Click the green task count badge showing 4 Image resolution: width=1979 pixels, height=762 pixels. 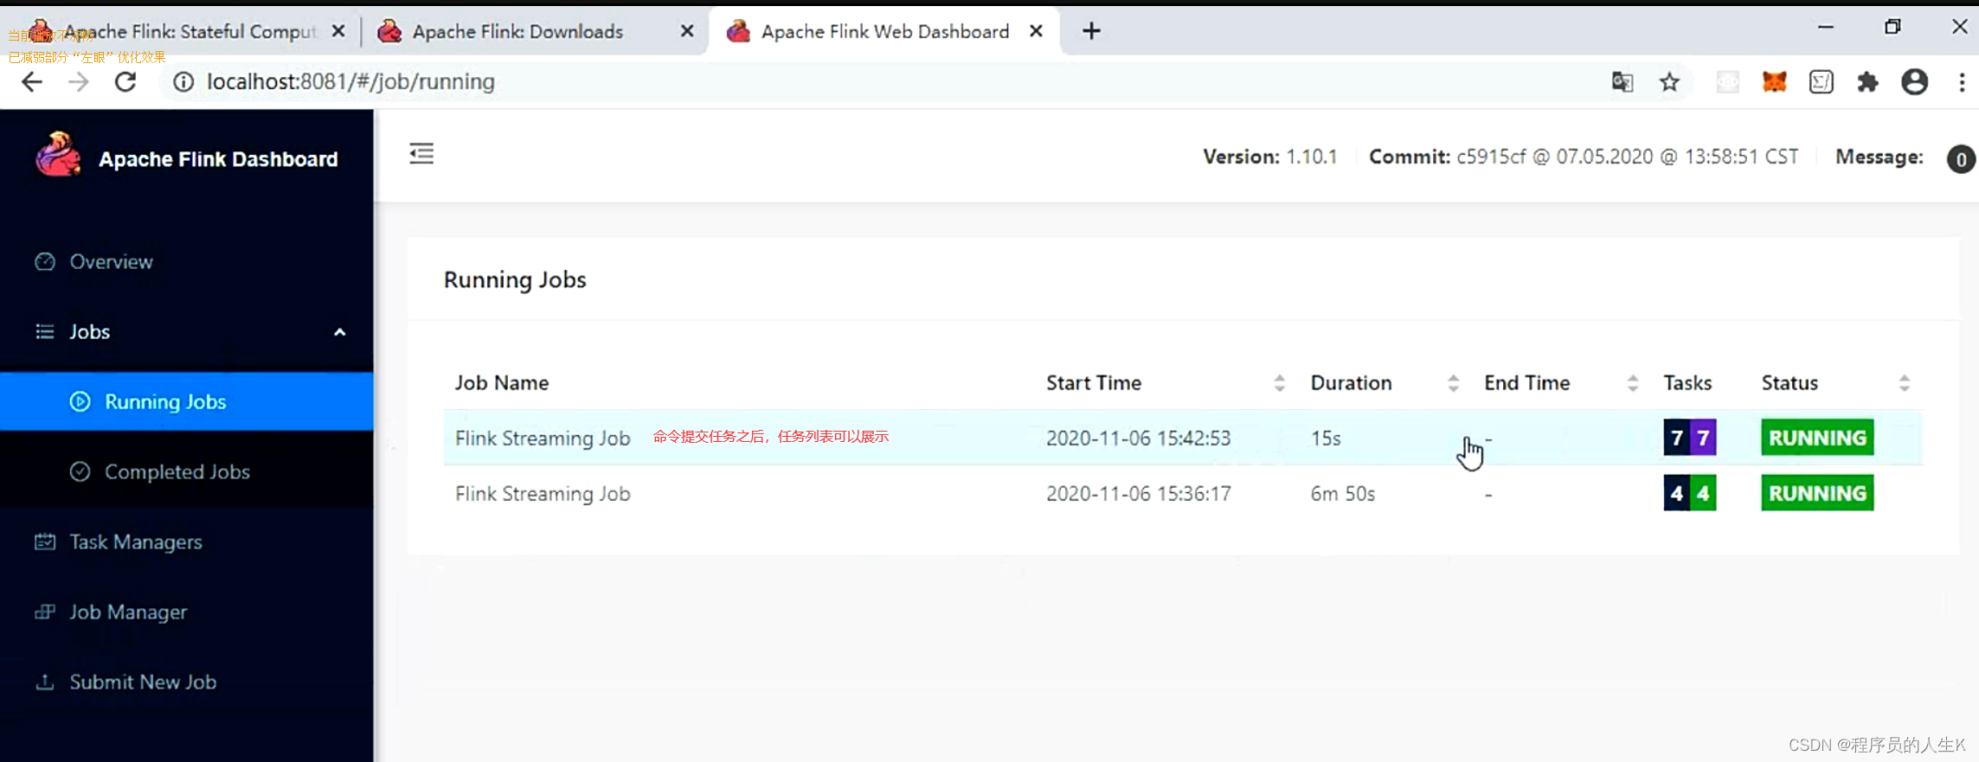1703,493
